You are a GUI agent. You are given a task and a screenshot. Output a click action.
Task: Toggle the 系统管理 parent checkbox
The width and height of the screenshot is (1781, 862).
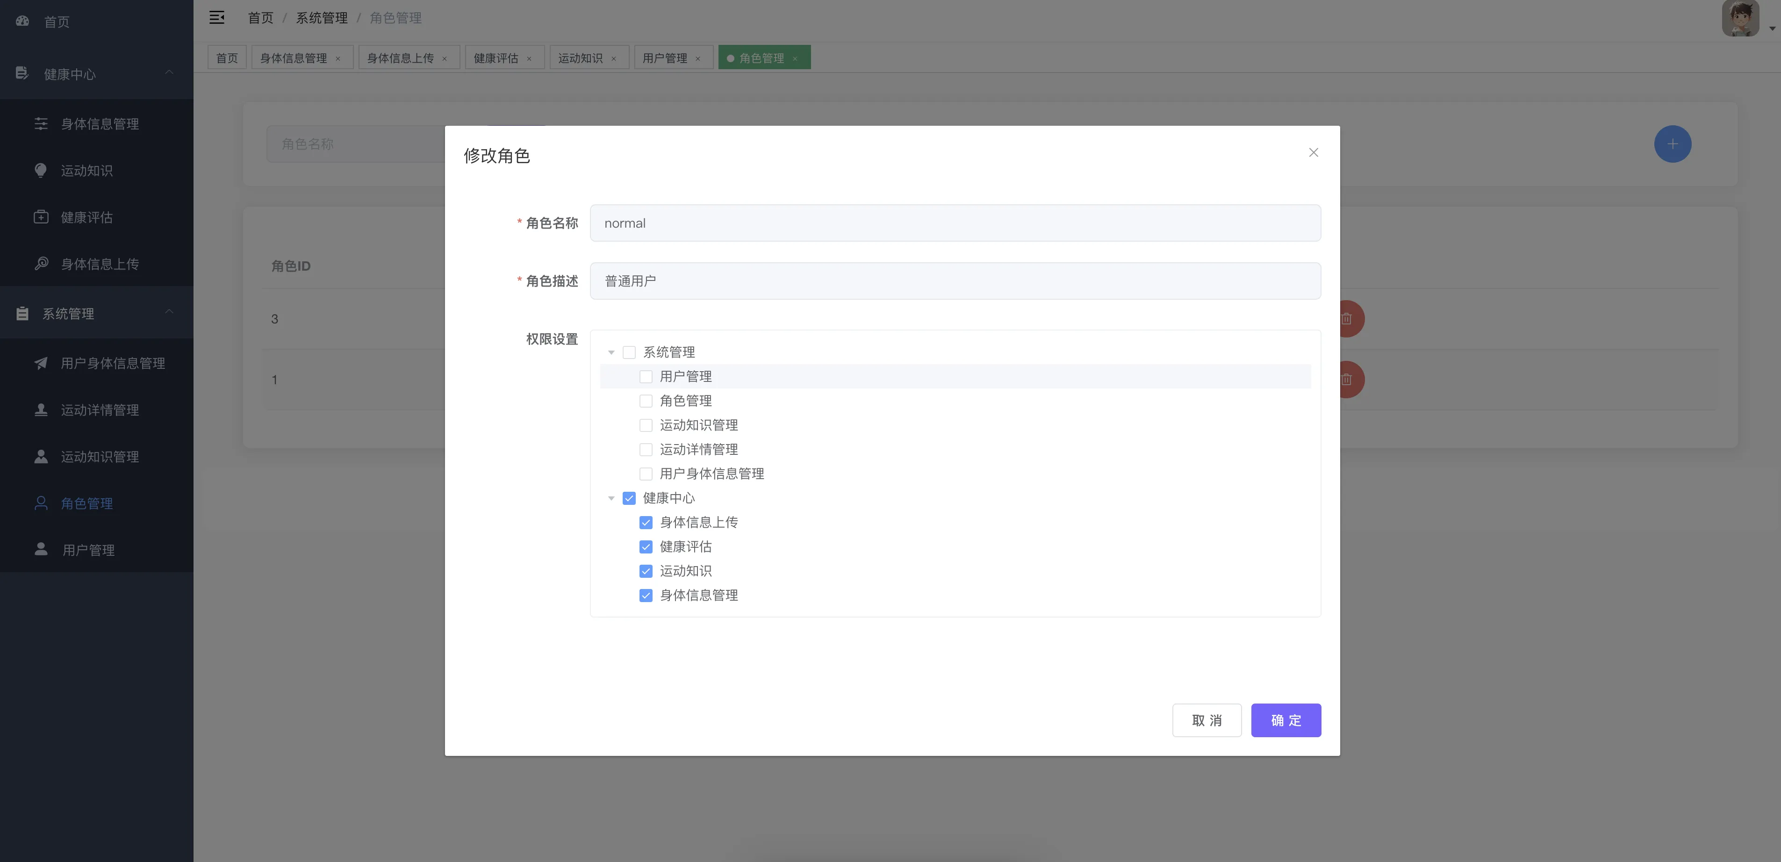(629, 352)
